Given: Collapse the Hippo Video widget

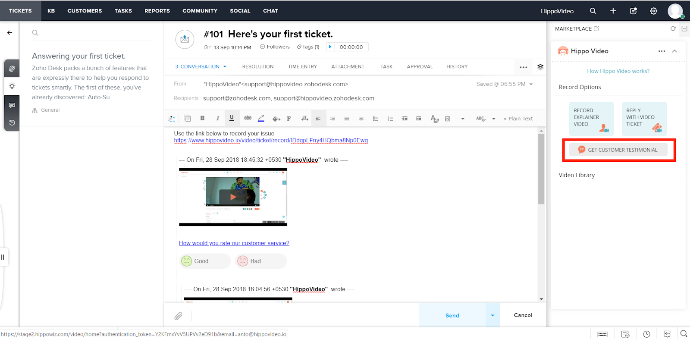Looking at the screenshot, I should click(x=675, y=51).
